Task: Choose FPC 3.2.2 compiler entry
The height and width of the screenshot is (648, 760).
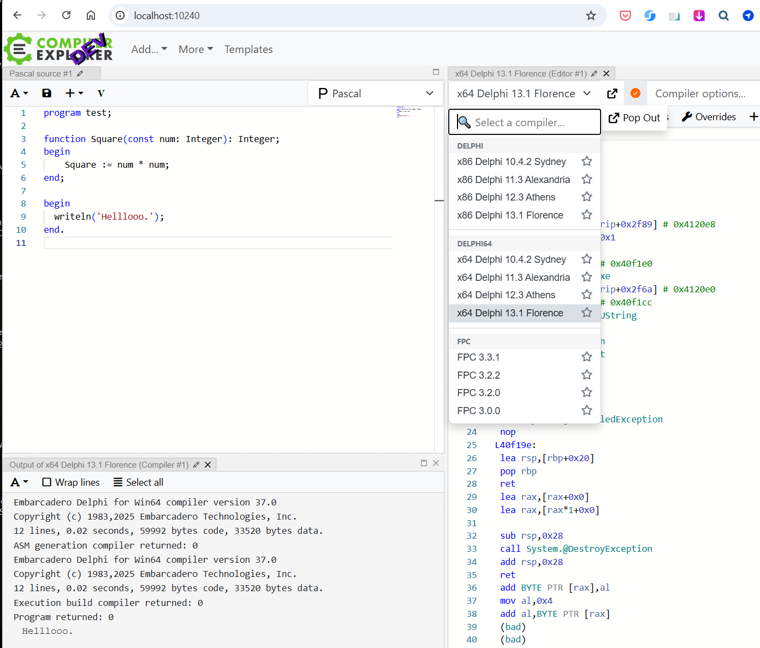Action: pyautogui.click(x=479, y=375)
